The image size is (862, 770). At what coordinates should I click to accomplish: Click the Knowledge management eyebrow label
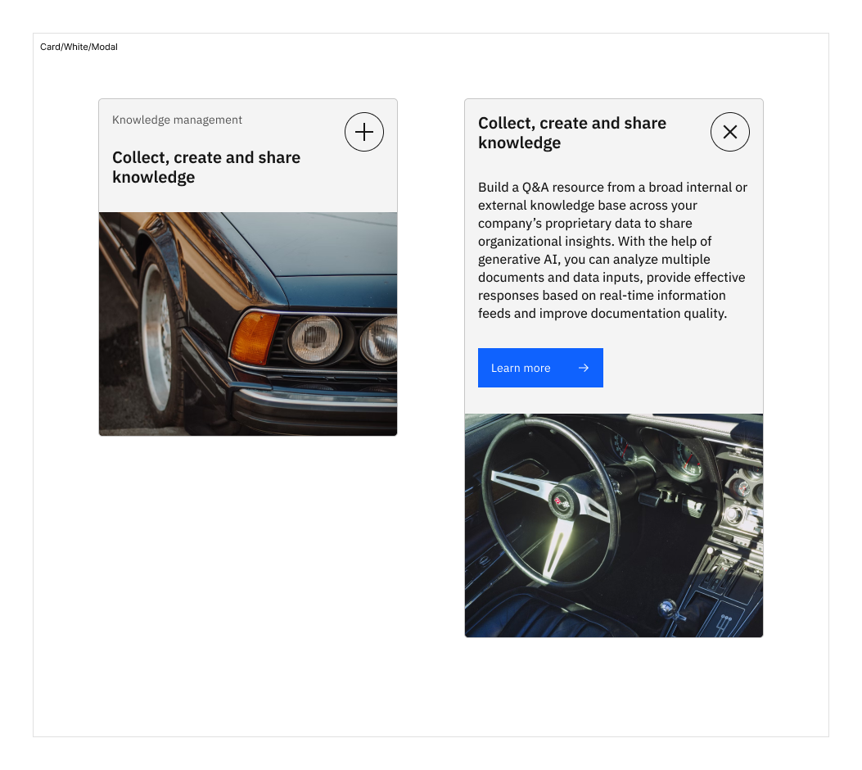(x=177, y=120)
